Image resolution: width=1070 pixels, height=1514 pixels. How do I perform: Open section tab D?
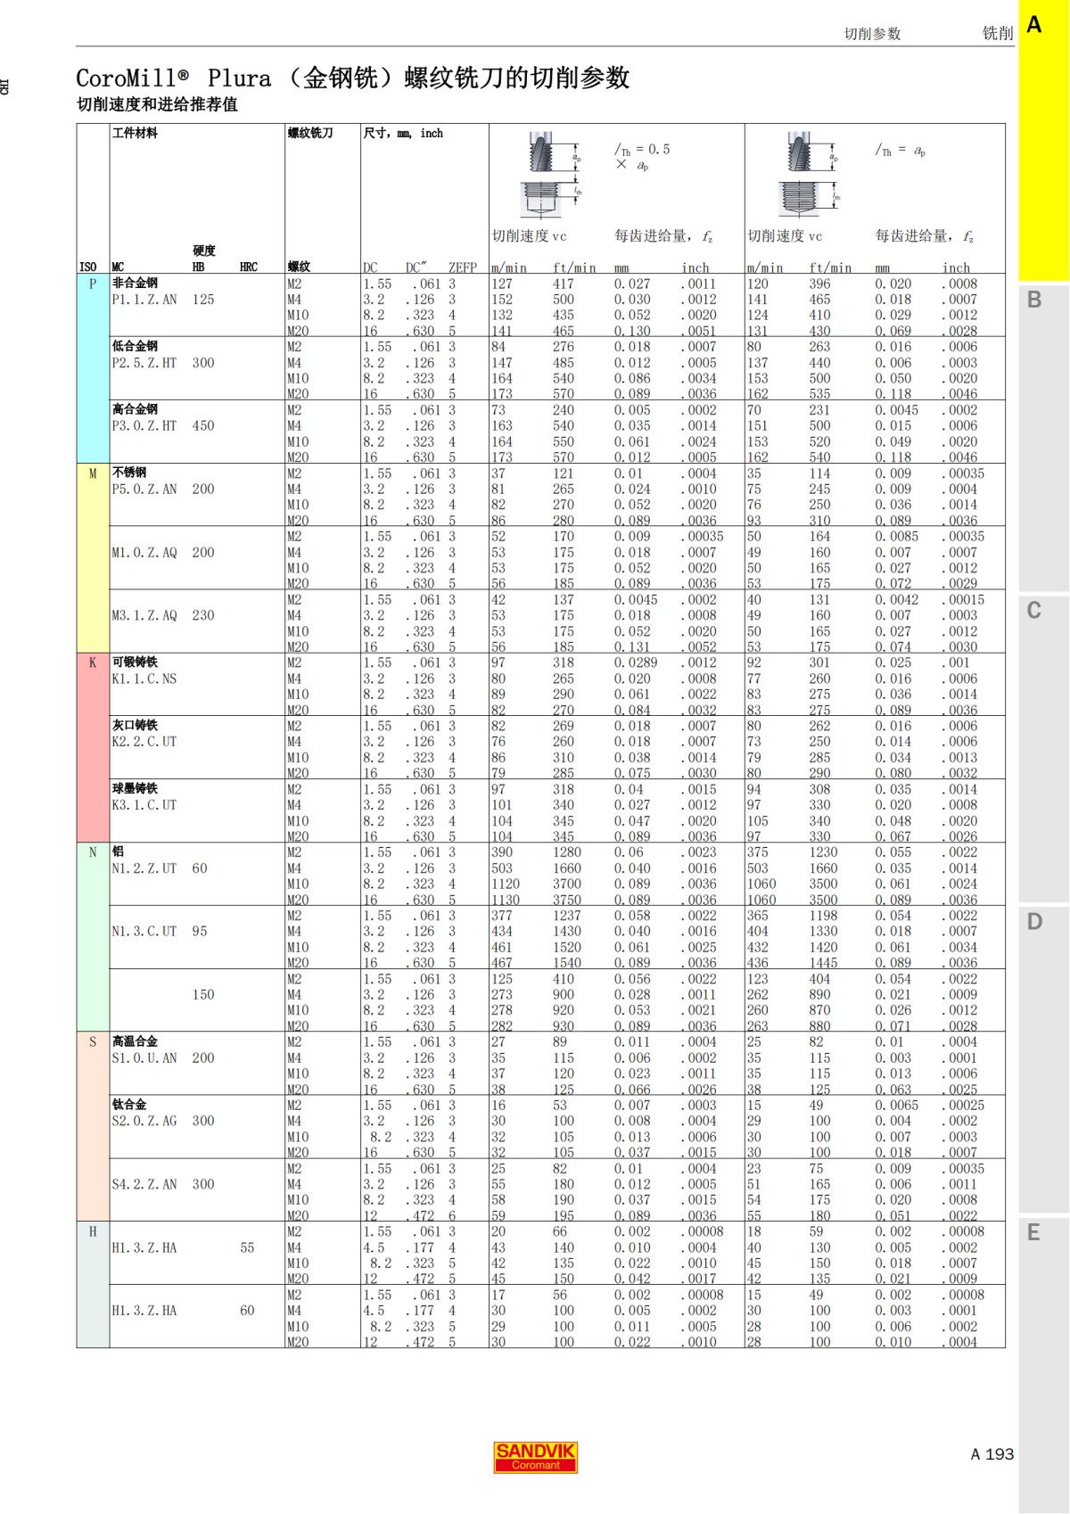(1043, 1058)
